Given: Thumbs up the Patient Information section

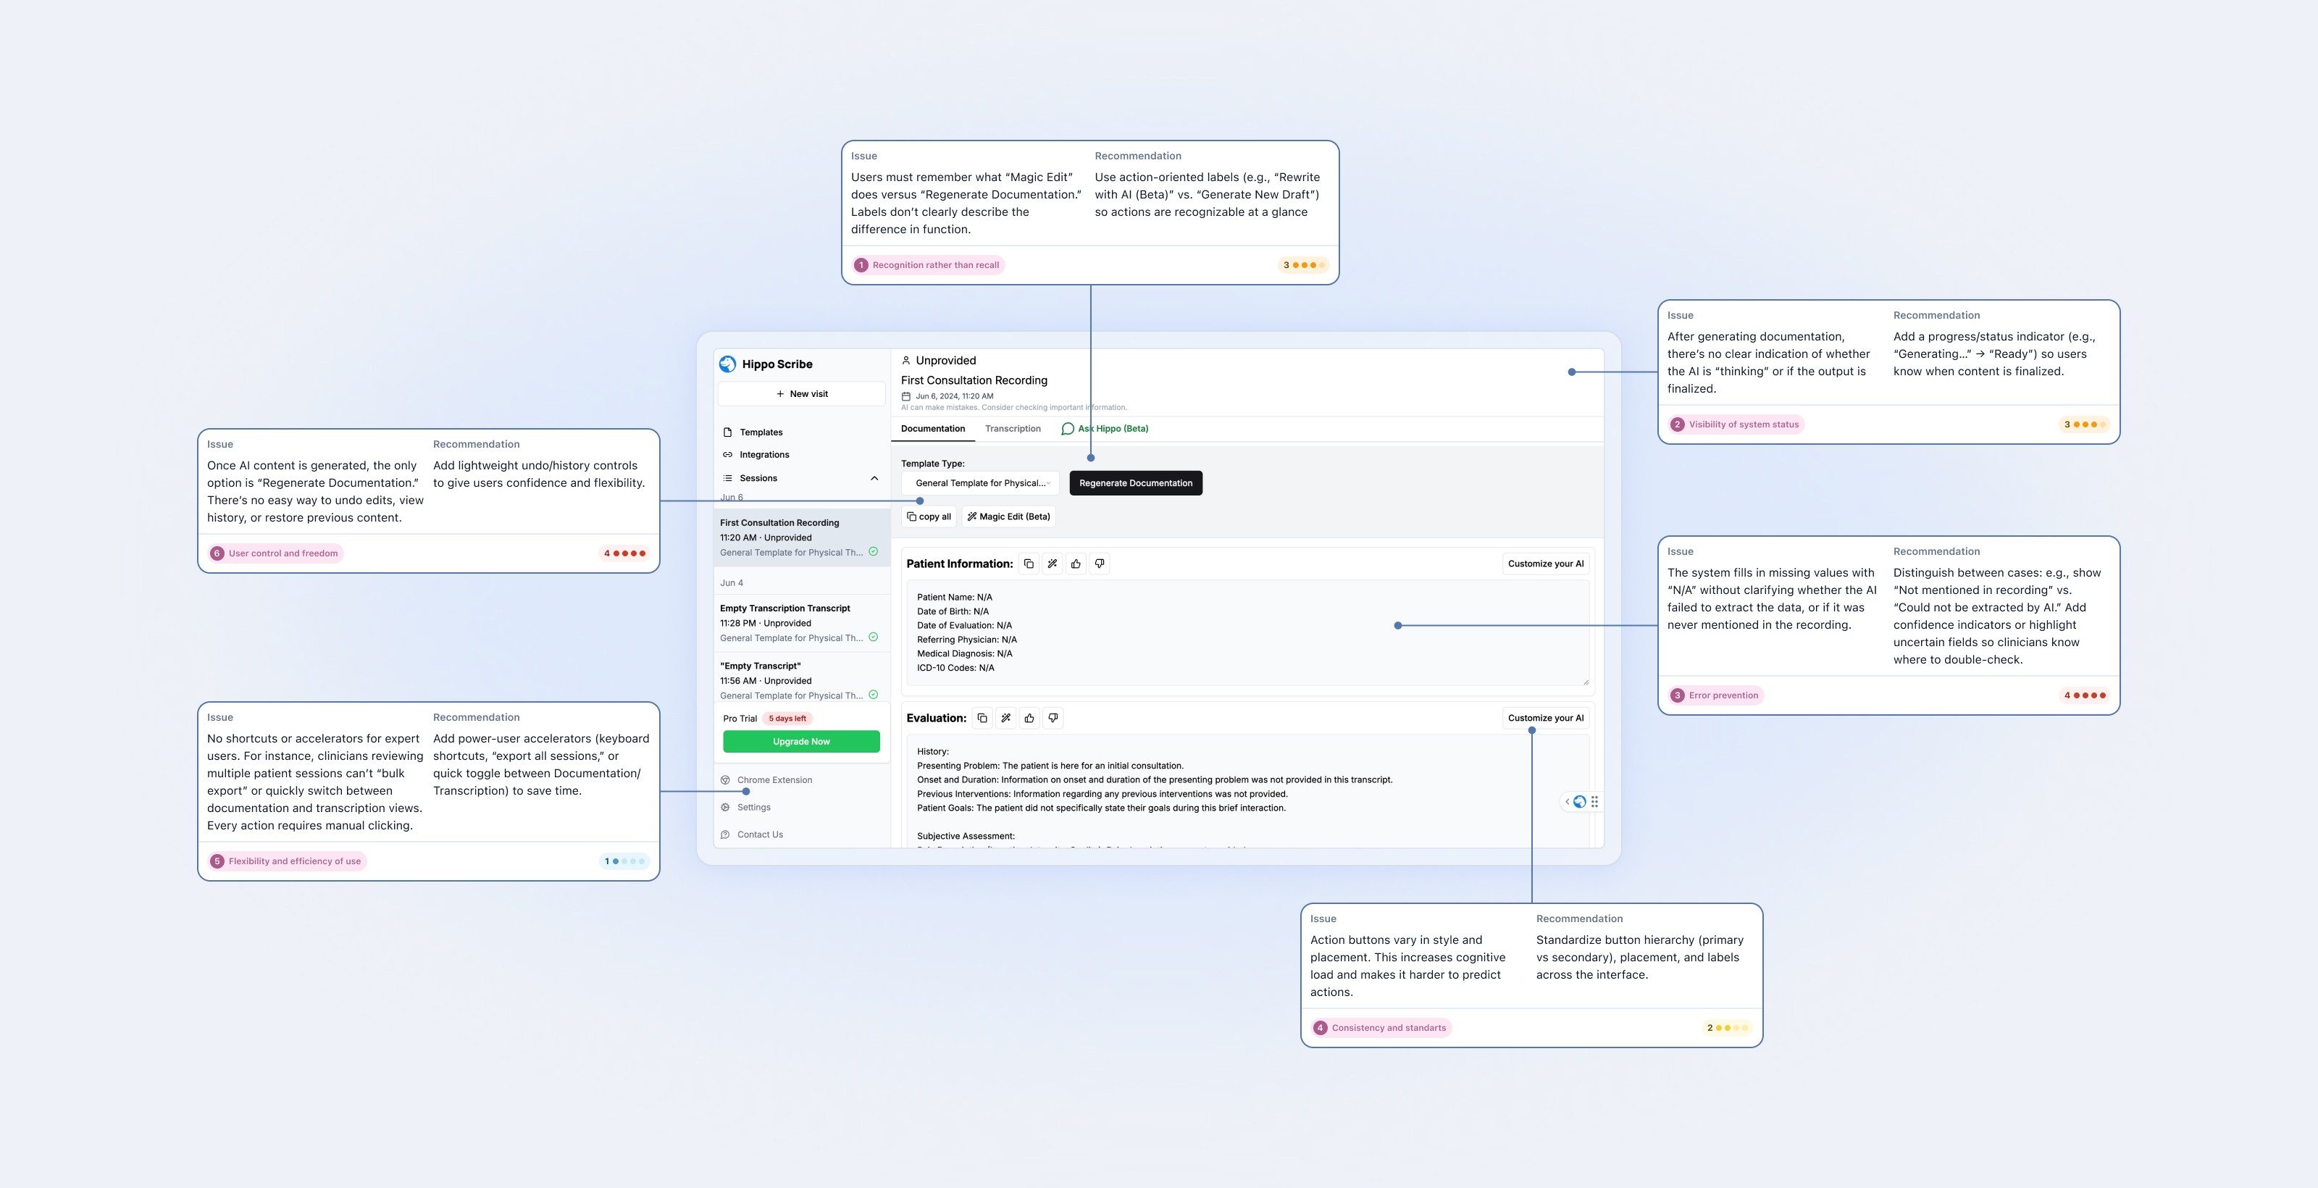Looking at the screenshot, I should [x=1075, y=564].
